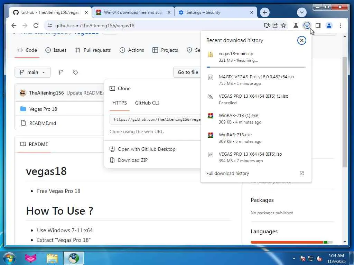
Task: Click the vegas18-main.zip folder icon
Action: click(211, 54)
